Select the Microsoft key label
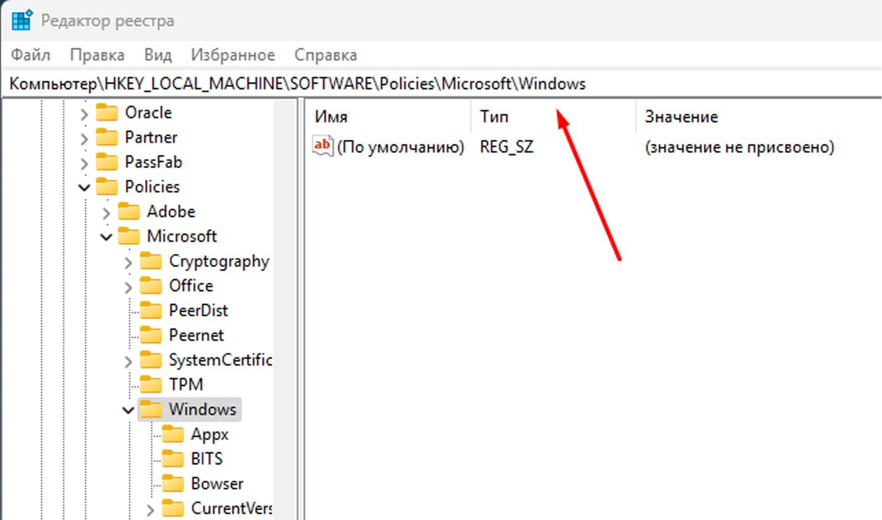 point(182,236)
